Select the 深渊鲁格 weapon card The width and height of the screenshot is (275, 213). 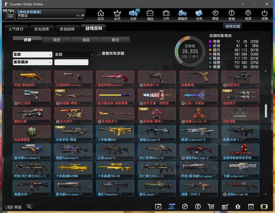tap(199, 79)
